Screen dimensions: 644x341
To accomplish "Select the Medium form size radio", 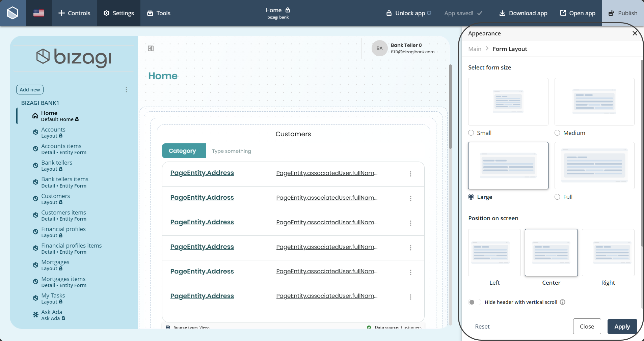I will tap(557, 133).
